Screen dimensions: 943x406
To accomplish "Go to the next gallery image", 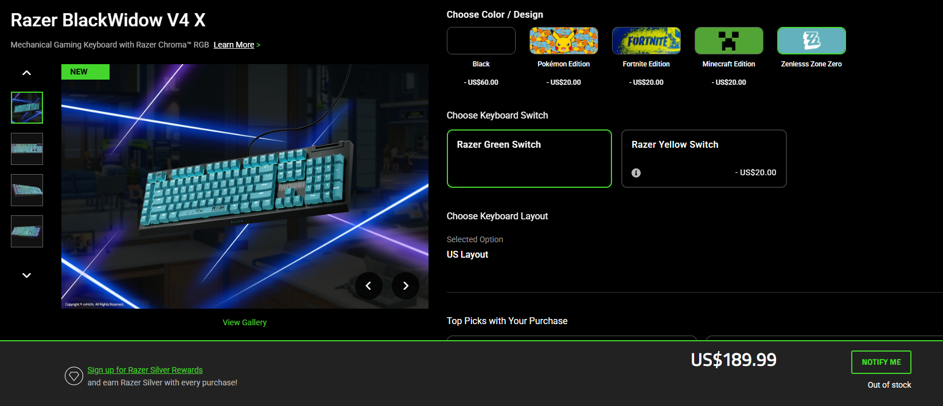I will [x=406, y=285].
